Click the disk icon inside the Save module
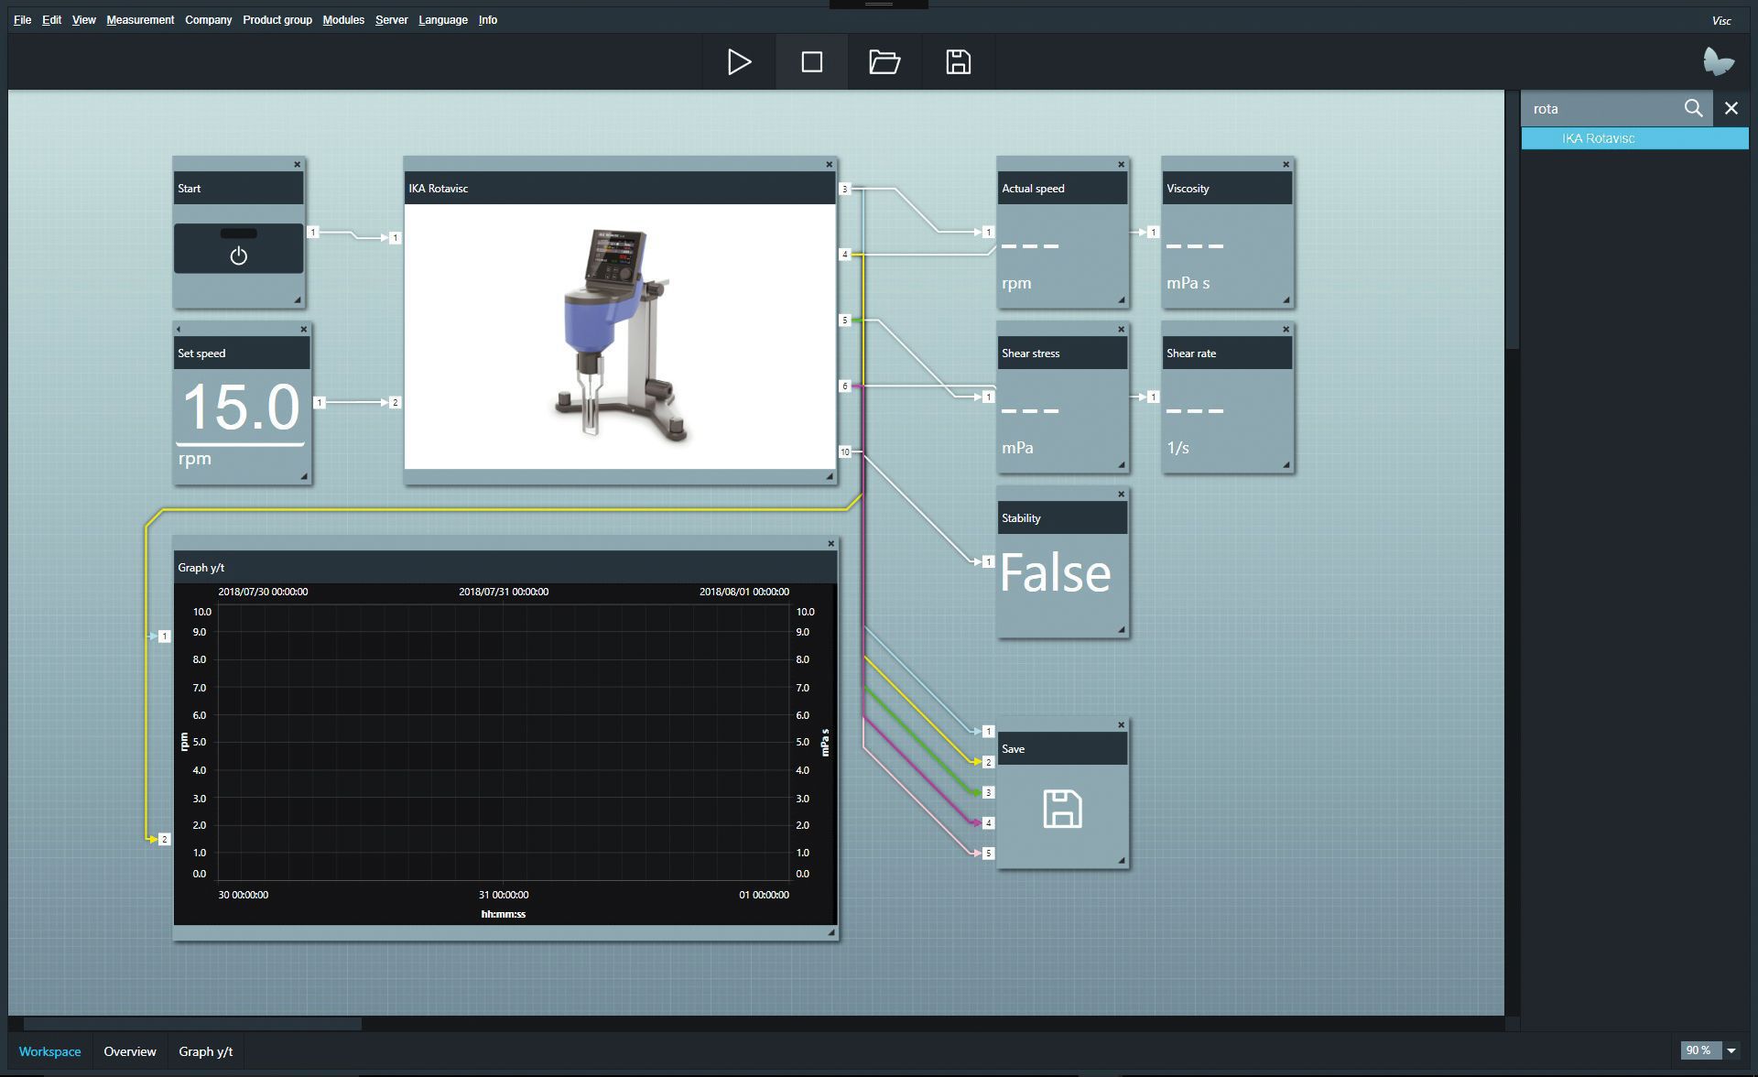The image size is (1758, 1077). tap(1062, 810)
